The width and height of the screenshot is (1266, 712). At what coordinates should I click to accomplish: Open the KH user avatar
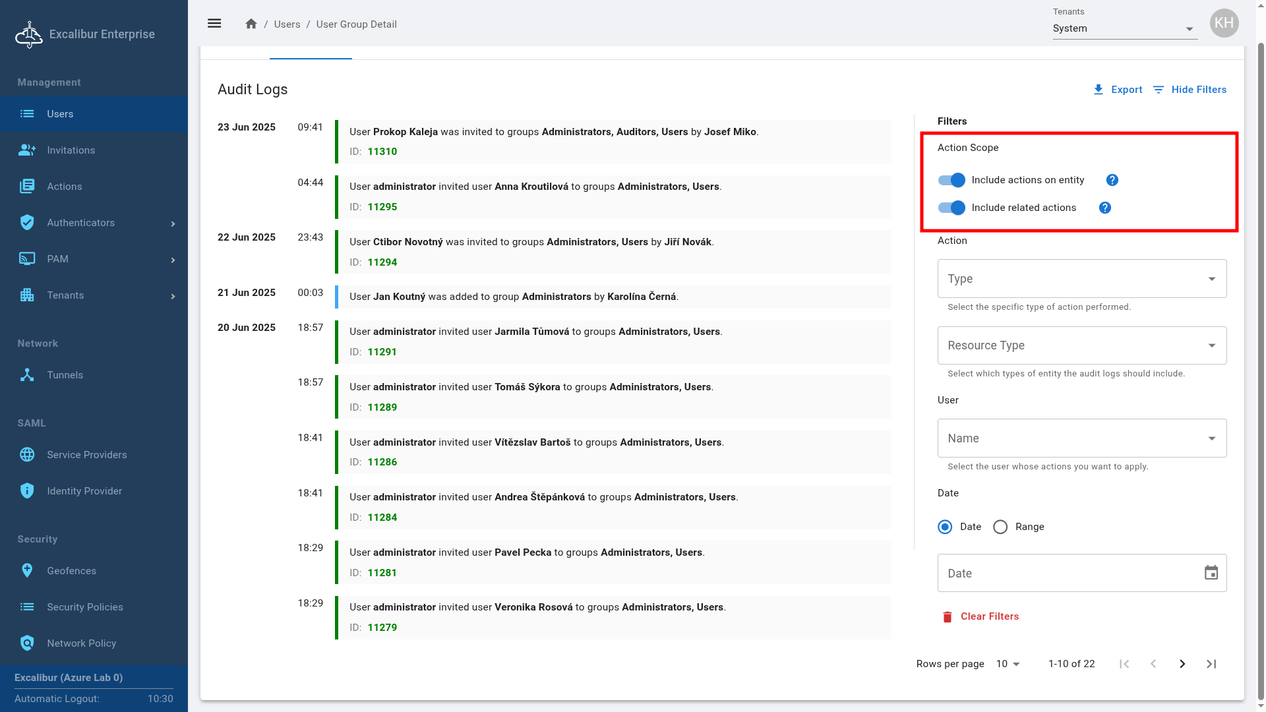[1224, 23]
